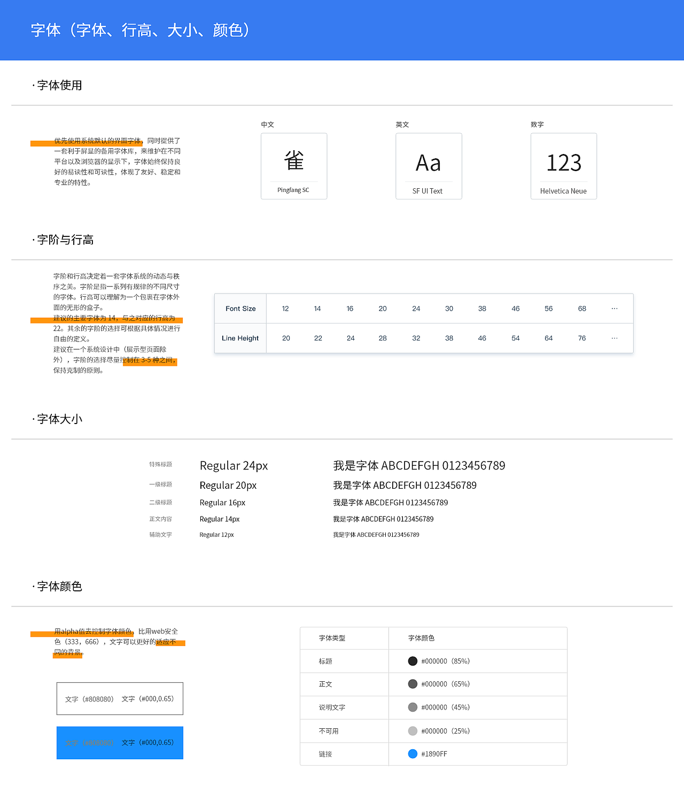
Task: Click the blue 链接 color dot
Action: click(x=413, y=753)
